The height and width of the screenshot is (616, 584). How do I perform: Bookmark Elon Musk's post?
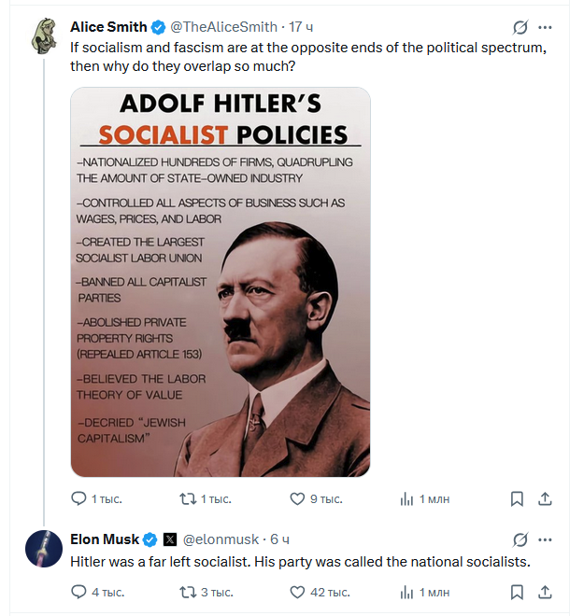(517, 592)
